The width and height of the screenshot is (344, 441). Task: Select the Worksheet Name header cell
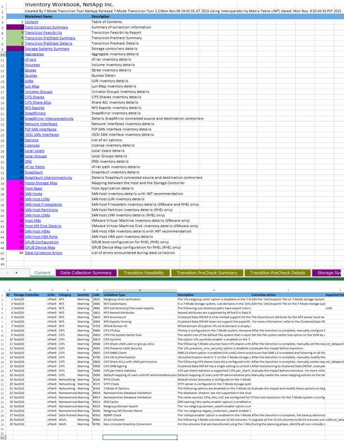(57, 17)
